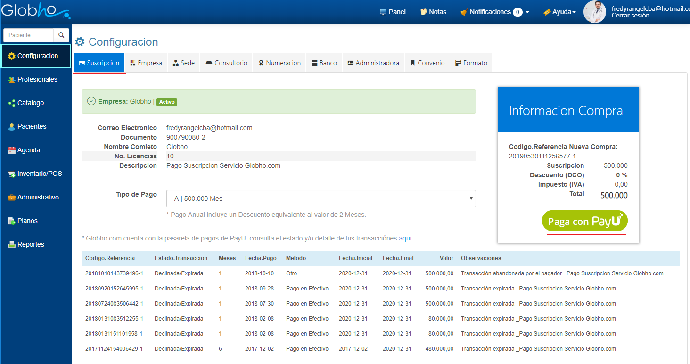Open the Notificaciones dropdown
The width and height of the screenshot is (690, 364).
(494, 12)
